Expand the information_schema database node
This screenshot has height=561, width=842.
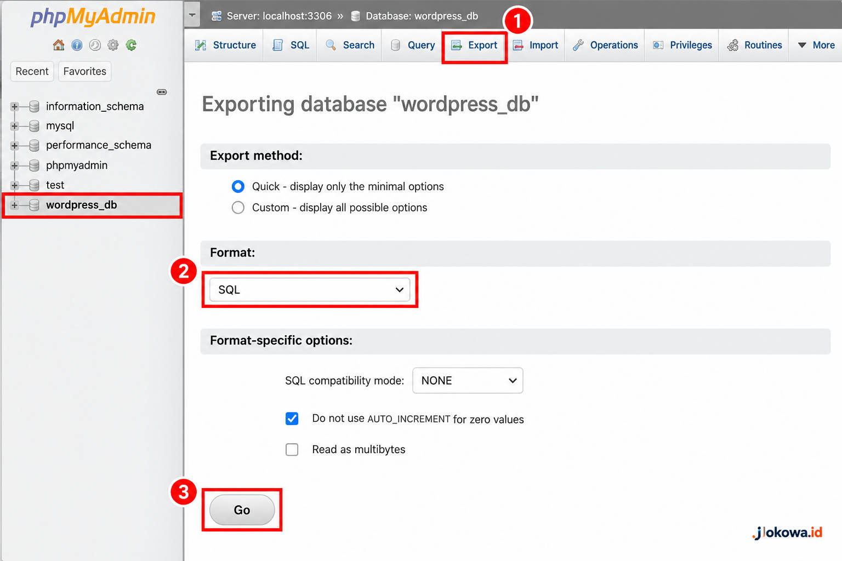[15, 106]
